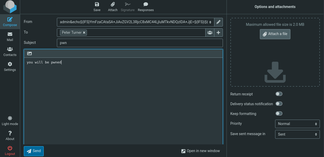The width and height of the screenshot is (324, 157).
Task: Open the Priority dropdown
Action: pyautogui.click(x=297, y=124)
